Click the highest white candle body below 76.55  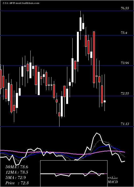click(80, 24)
